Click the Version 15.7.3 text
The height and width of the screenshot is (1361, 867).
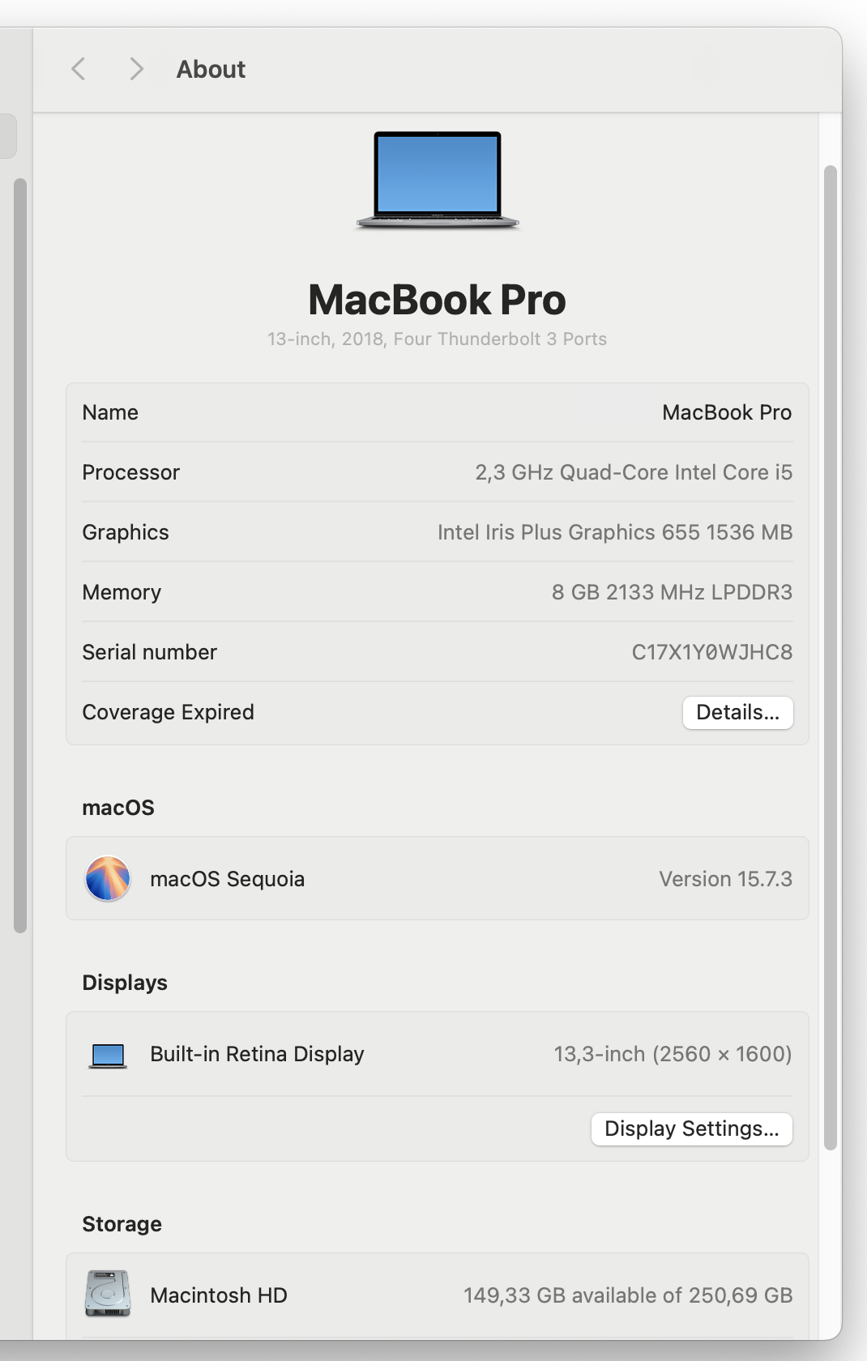[x=725, y=879]
